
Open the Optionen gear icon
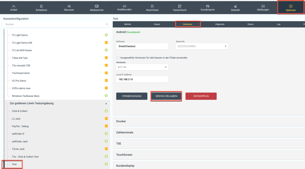(291, 6)
